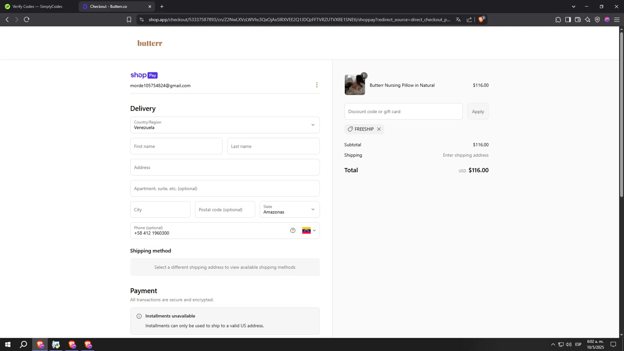Open the account options three-dot menu

317,85
